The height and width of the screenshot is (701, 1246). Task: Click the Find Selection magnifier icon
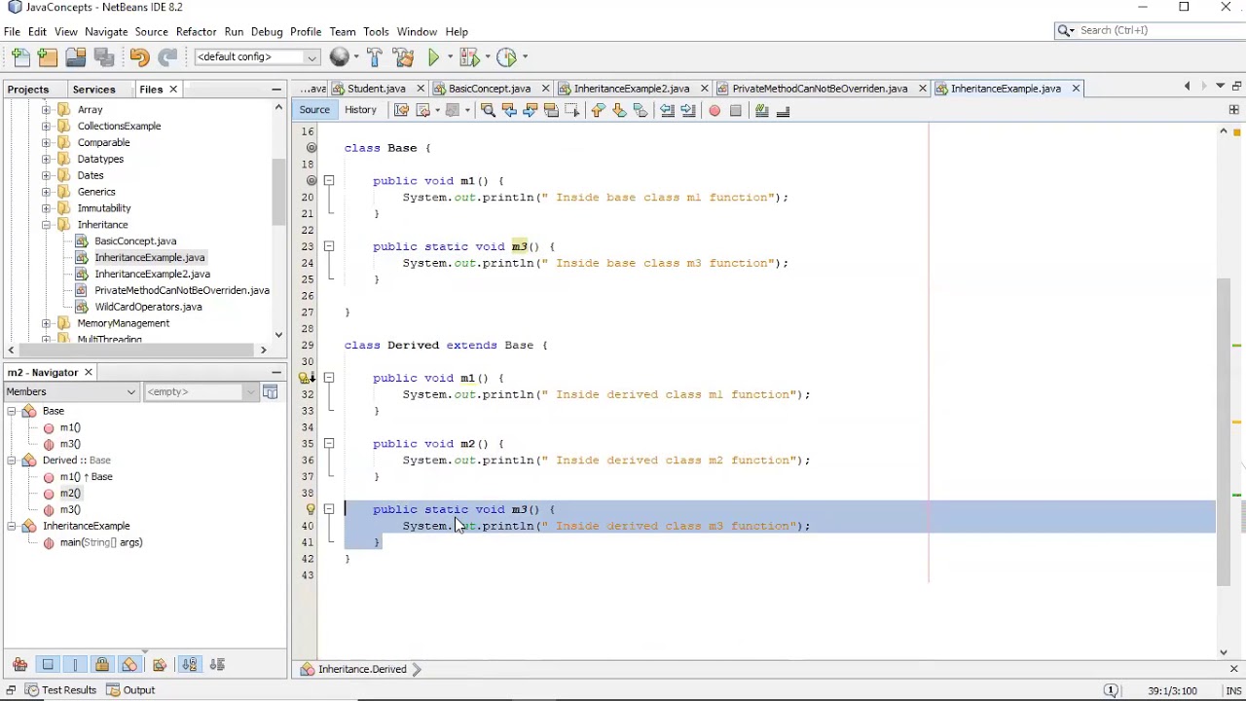point(488,111)
